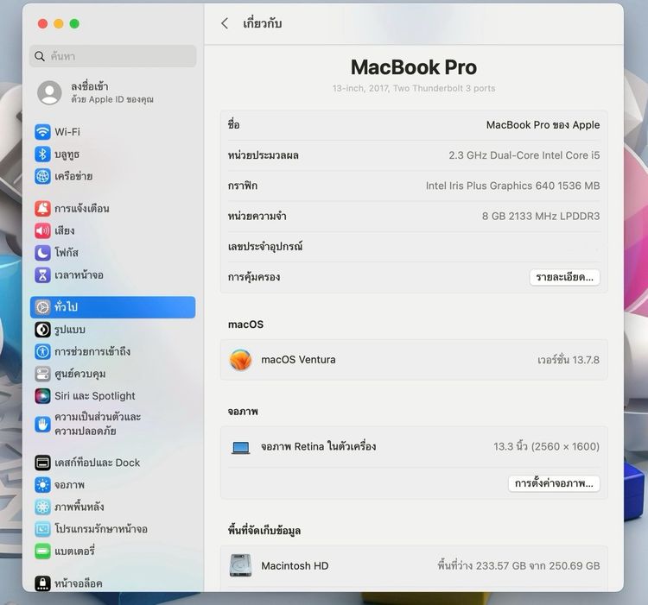Select the ความเป็นส่วนตัวและความปลอดภัย label
This screenshot has width=648, height=605.
(x=98, y=424)
